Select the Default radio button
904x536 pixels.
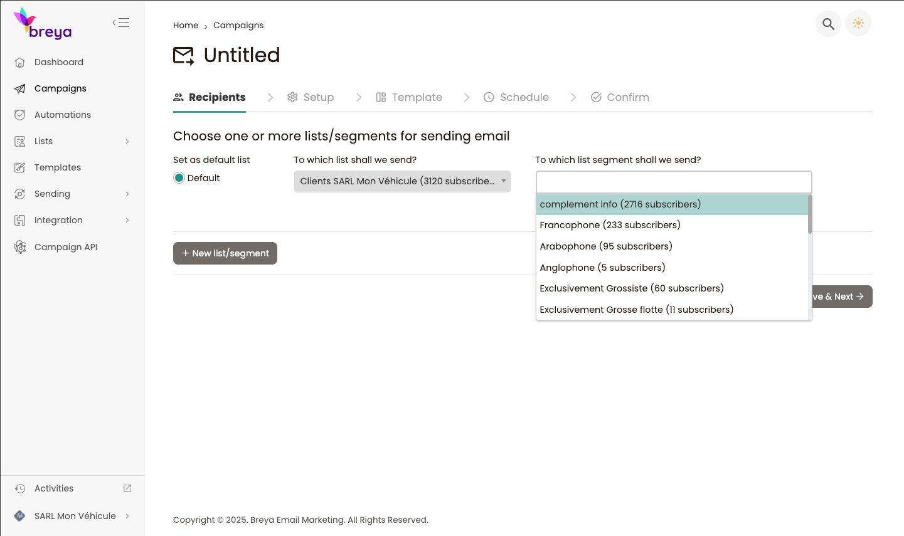tap(179, 178)
